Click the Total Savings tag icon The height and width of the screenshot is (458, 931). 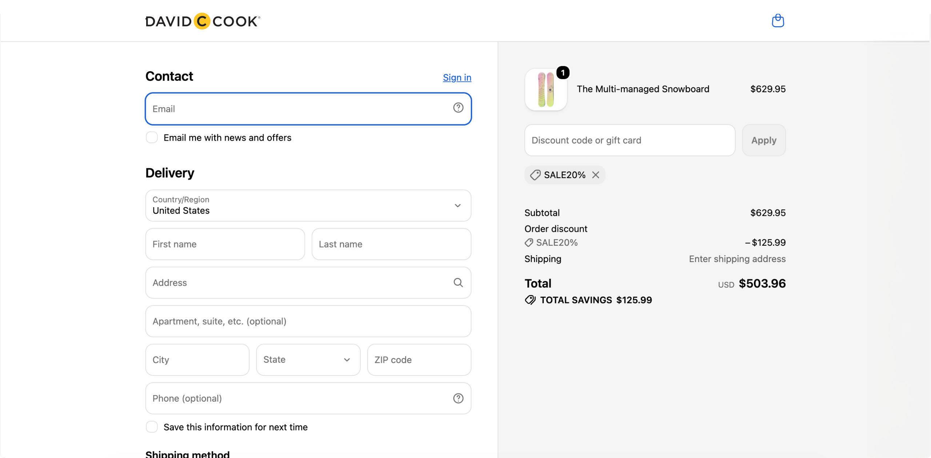pos(530,300)
